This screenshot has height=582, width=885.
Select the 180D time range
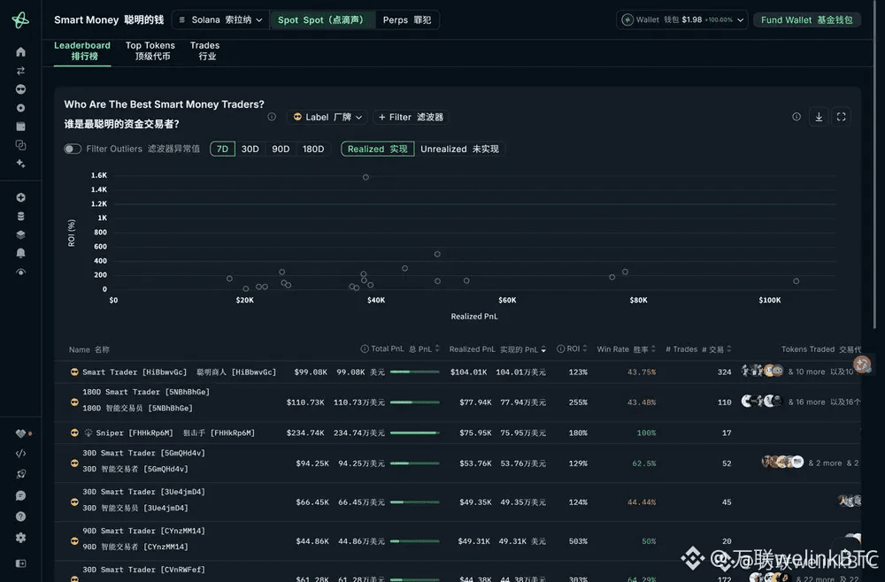point(313,149)
